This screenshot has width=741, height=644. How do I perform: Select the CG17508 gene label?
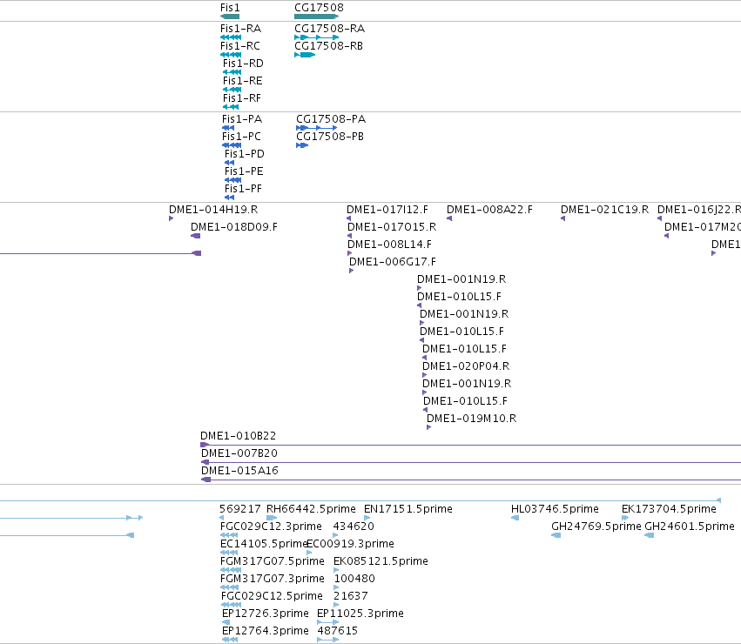[319, 8]
